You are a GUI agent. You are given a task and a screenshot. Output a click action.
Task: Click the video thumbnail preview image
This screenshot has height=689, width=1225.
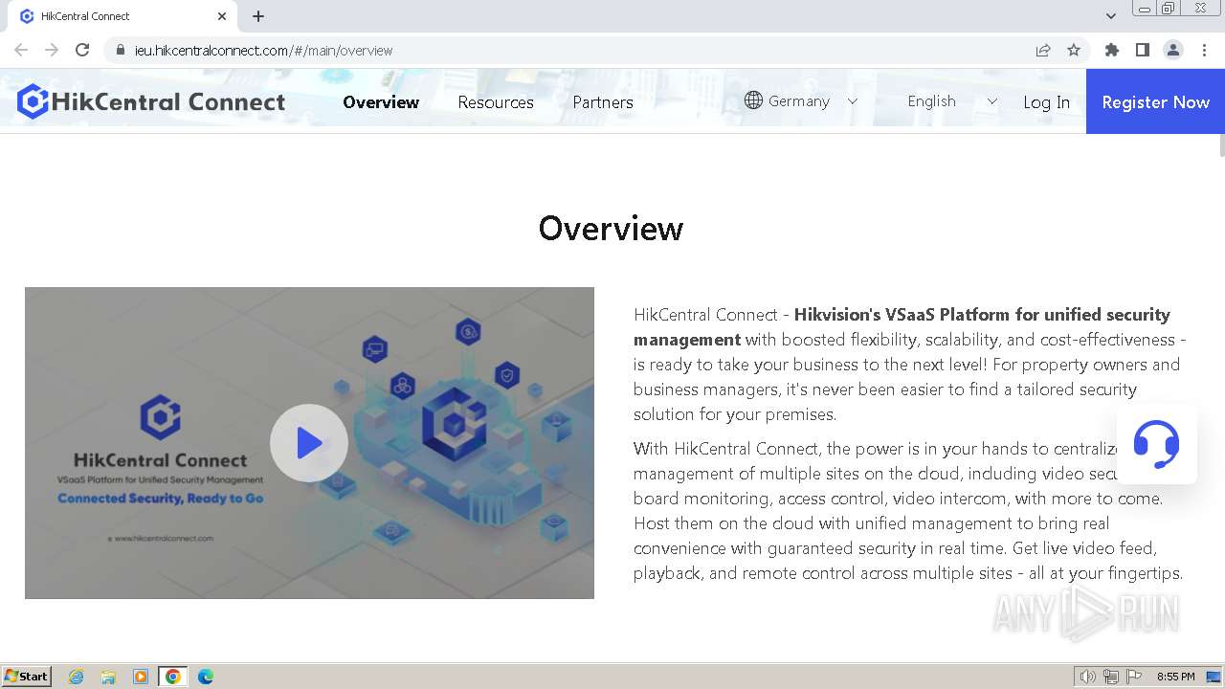click(309, 443)
